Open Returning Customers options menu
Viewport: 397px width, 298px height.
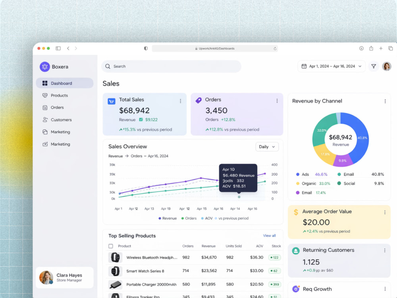pyautogui.click(x=385, y=250)
